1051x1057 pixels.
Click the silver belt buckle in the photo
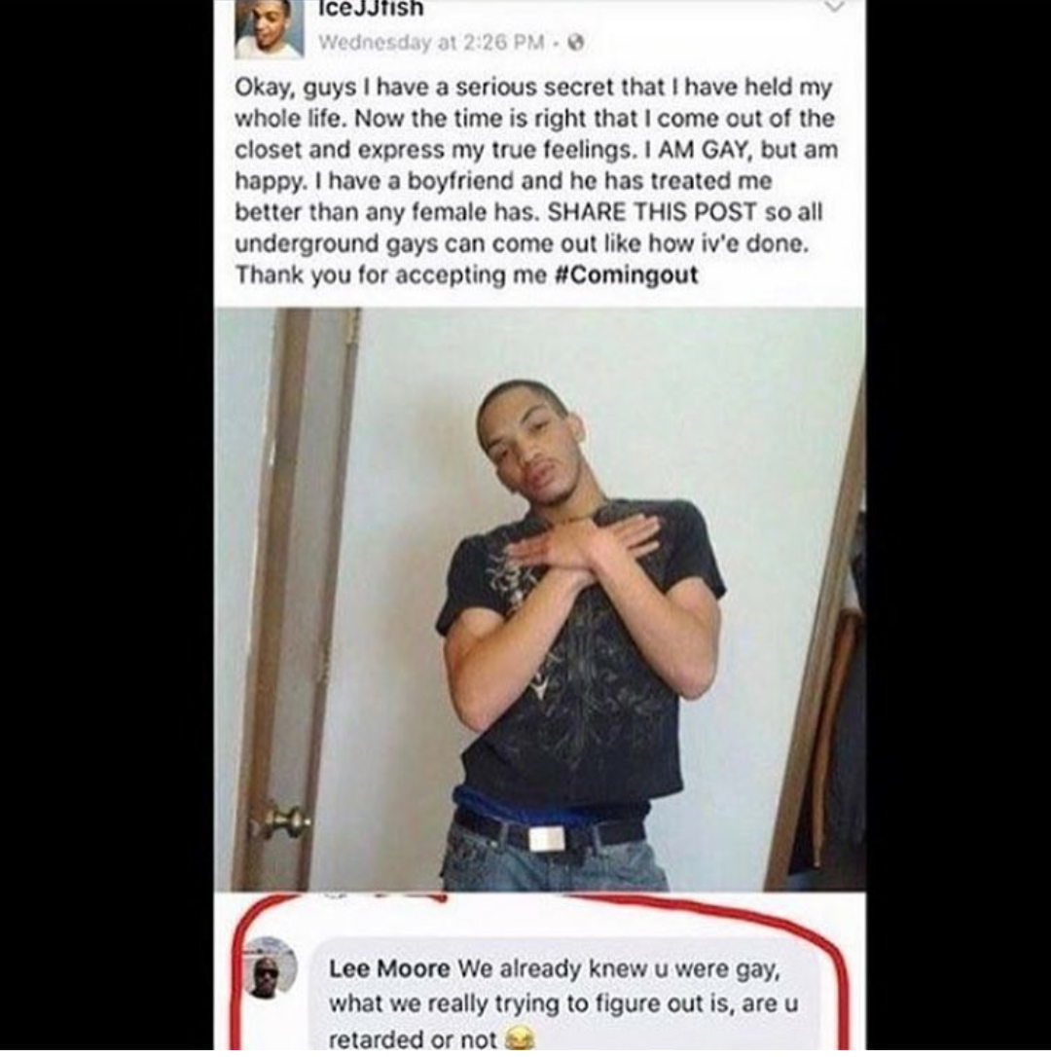[547, 839]
